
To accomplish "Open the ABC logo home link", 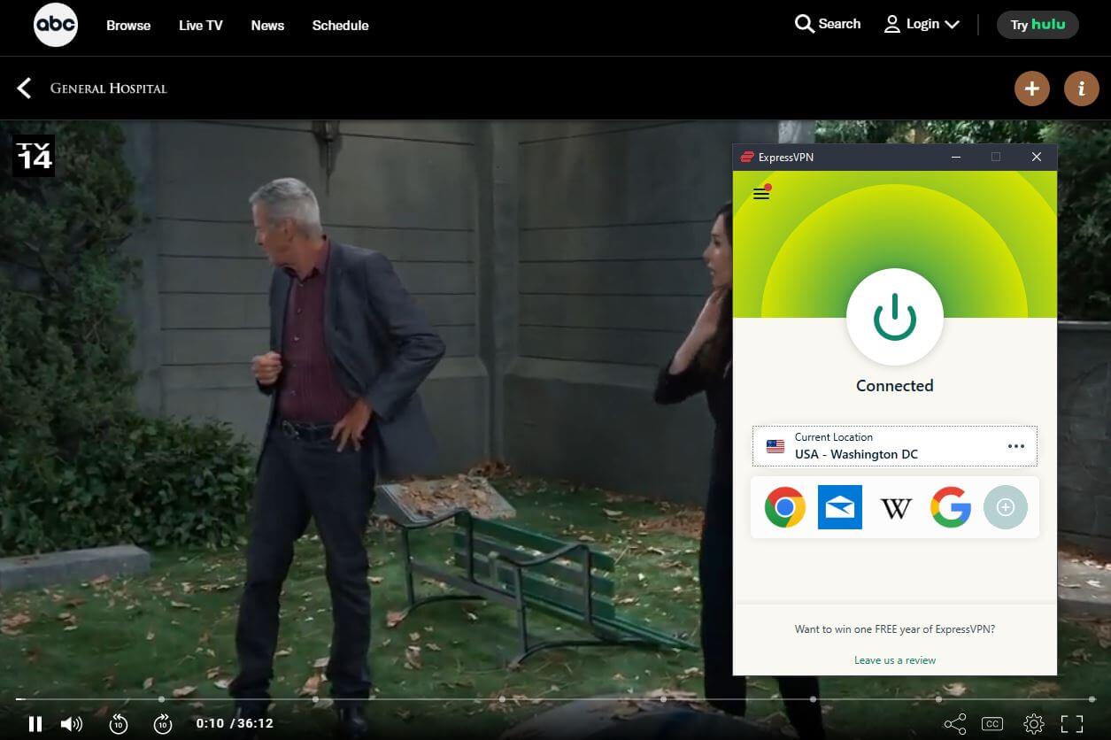I will coord(56,25).
